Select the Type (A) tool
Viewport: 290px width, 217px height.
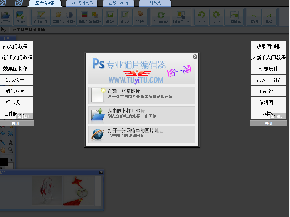[x=11, y=143]
